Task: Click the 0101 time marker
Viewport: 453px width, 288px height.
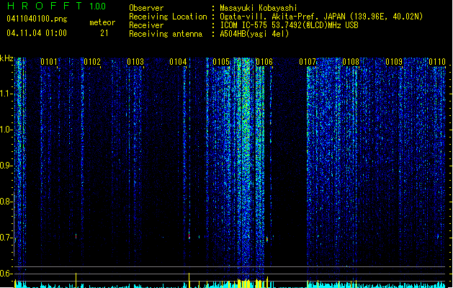Action: [x=49, y=62]
